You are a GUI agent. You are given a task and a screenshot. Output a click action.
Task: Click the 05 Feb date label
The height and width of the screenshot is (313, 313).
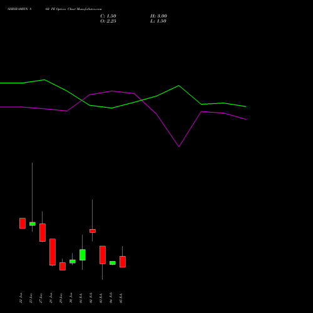click(x=121, y=298)
